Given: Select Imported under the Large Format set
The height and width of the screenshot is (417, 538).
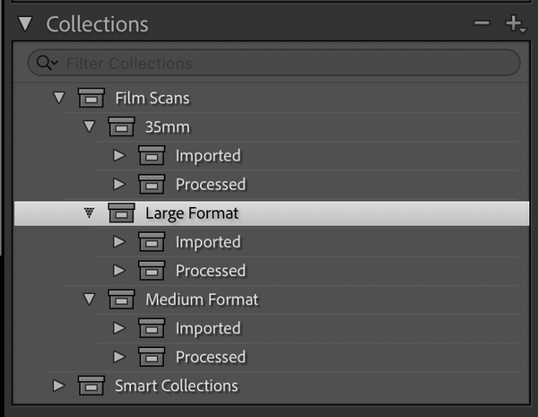Looking at the screenshot, I should [208, 241].
